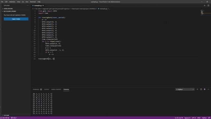Kill terminal with the trash icon
Viewport: 211px width, 119px height.
[x=204, y=89]
